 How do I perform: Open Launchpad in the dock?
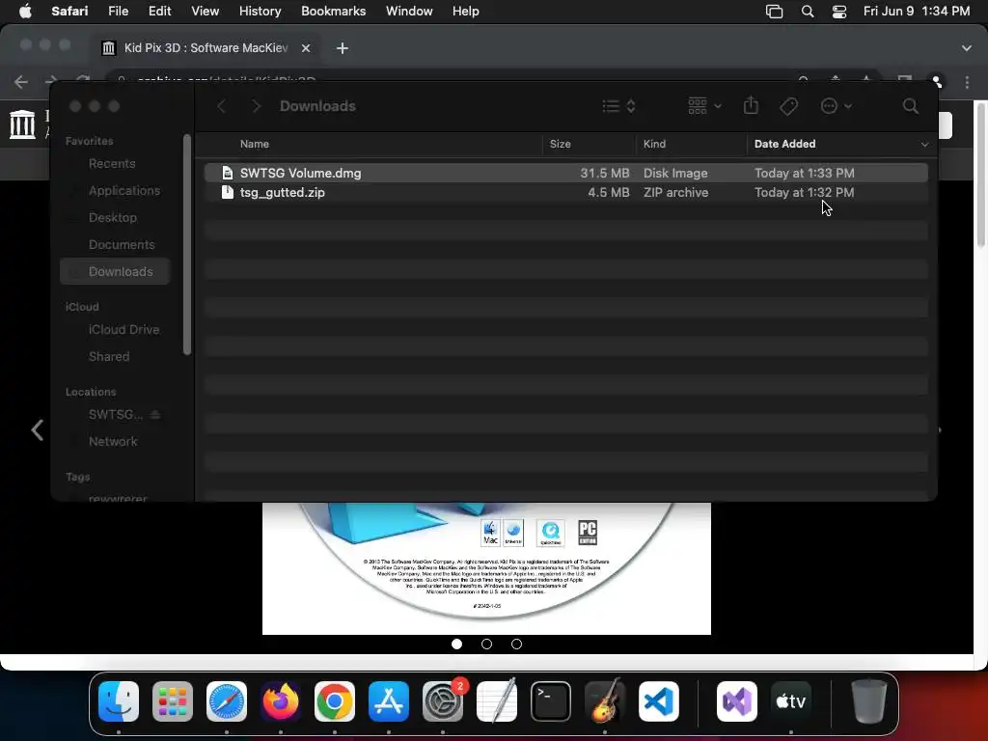click(x=173, y=701)
